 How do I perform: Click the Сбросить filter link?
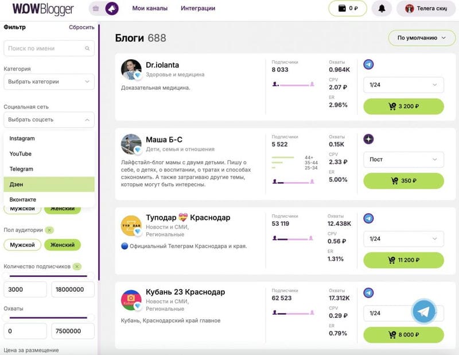click(81, 27)
